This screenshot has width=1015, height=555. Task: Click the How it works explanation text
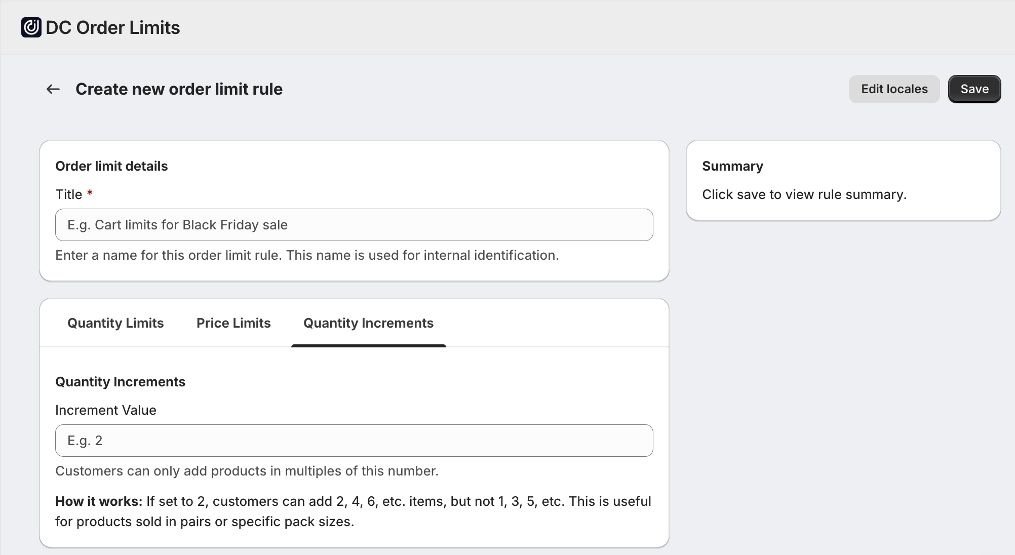[x=353, y=511]
